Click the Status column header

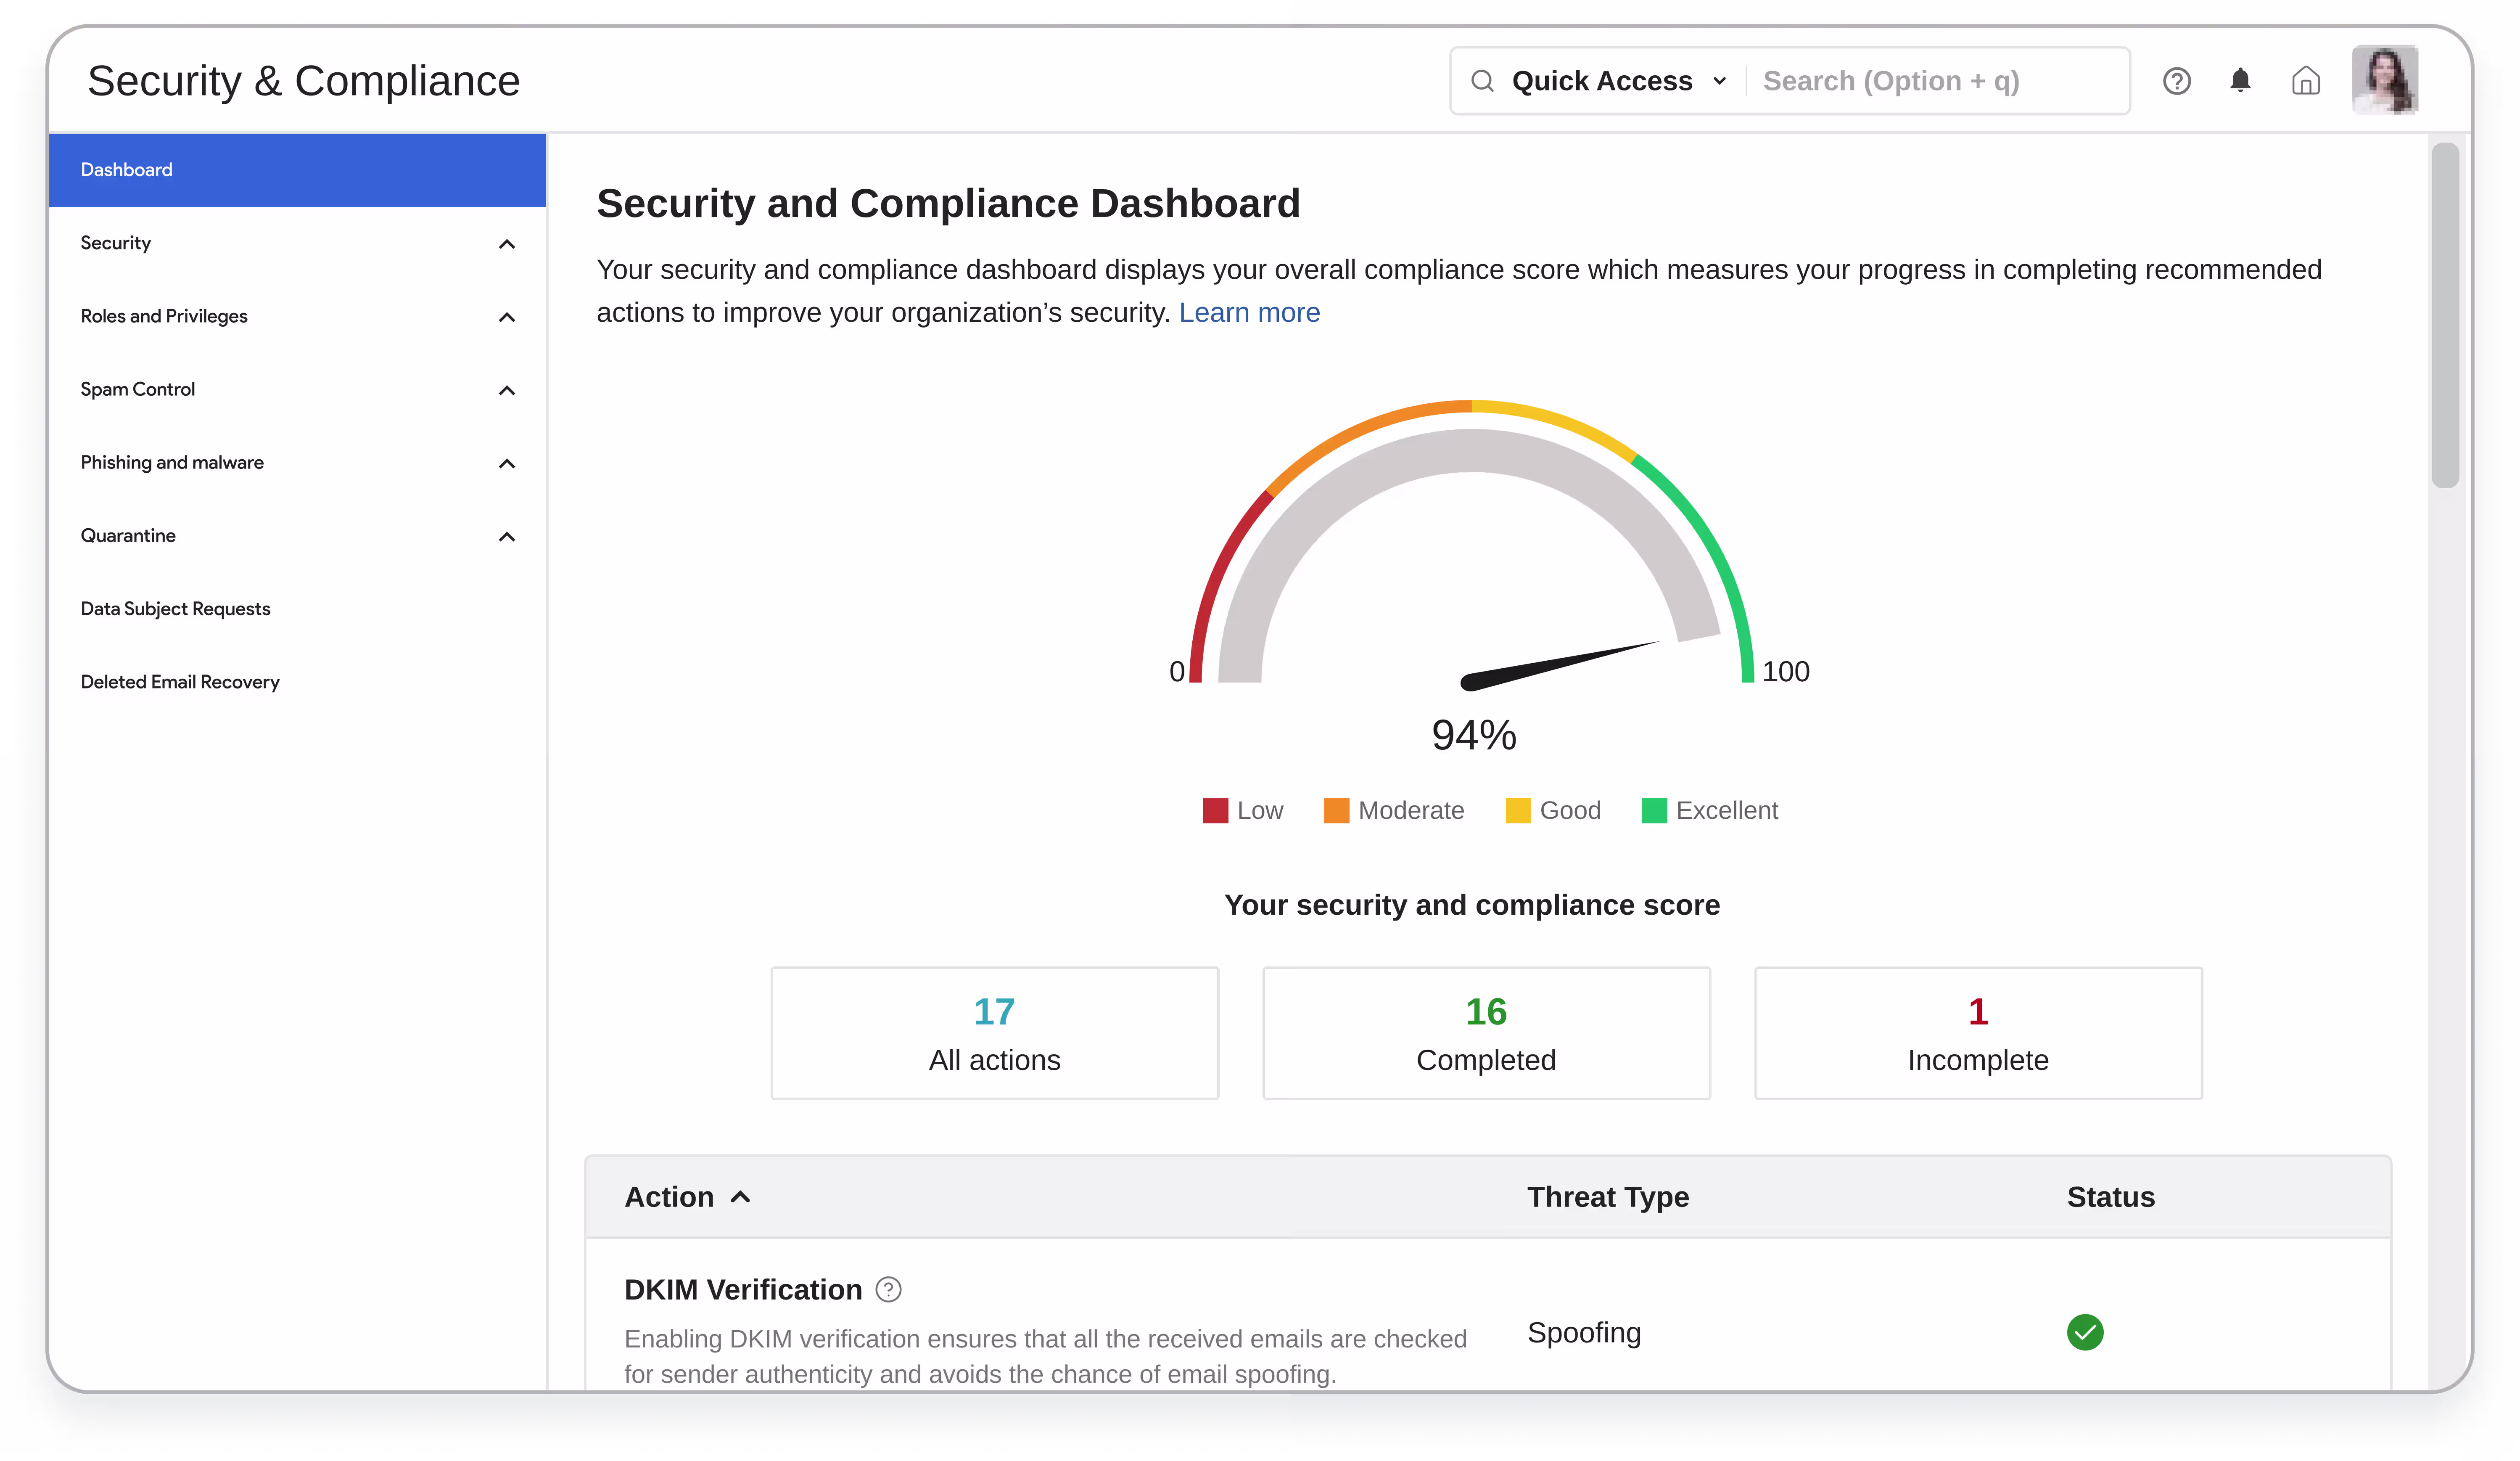point(2110,1197)
